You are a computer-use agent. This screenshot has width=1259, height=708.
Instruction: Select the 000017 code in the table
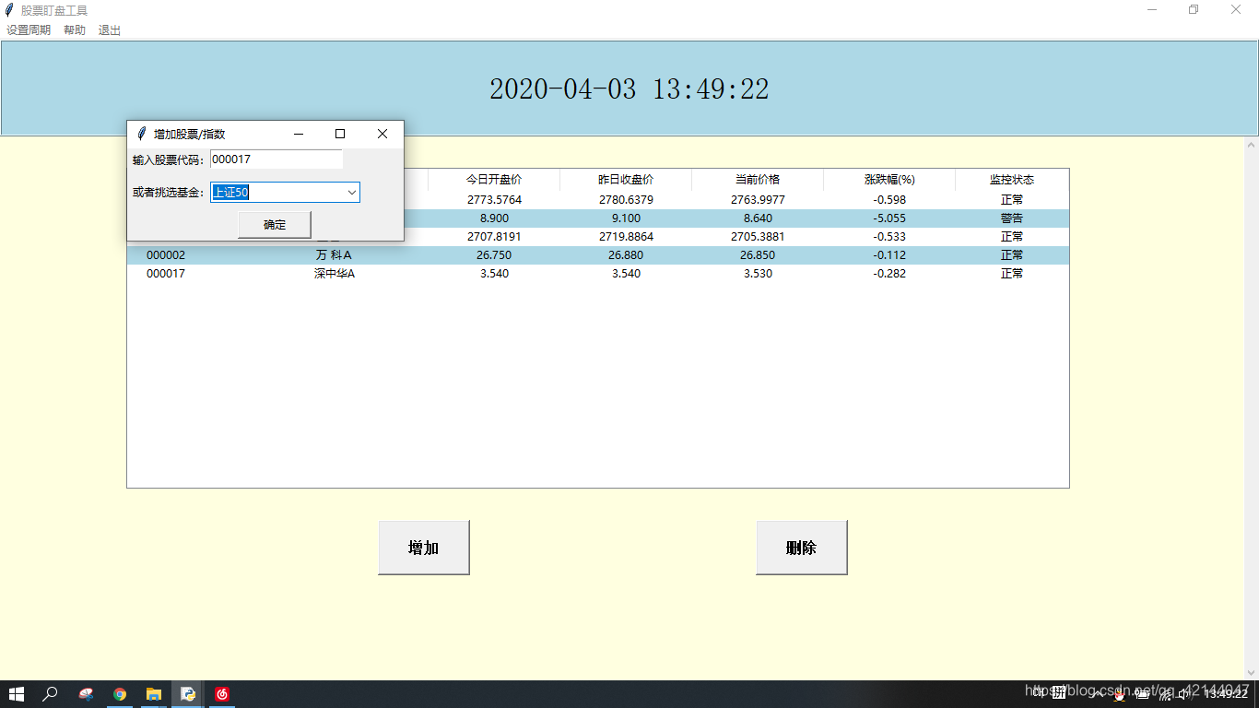click(166, 274)
